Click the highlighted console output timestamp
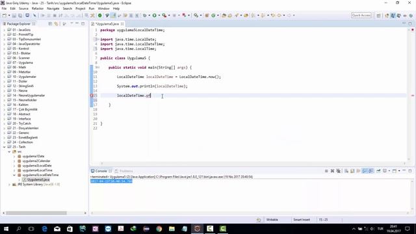The width and height of the screenshot is (416, 234). tap(111, 181)
